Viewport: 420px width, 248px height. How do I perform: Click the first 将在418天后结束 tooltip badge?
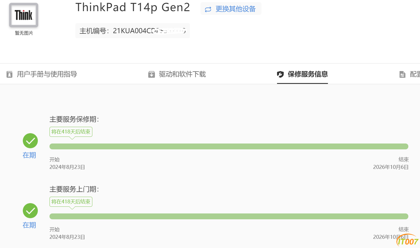71,132
